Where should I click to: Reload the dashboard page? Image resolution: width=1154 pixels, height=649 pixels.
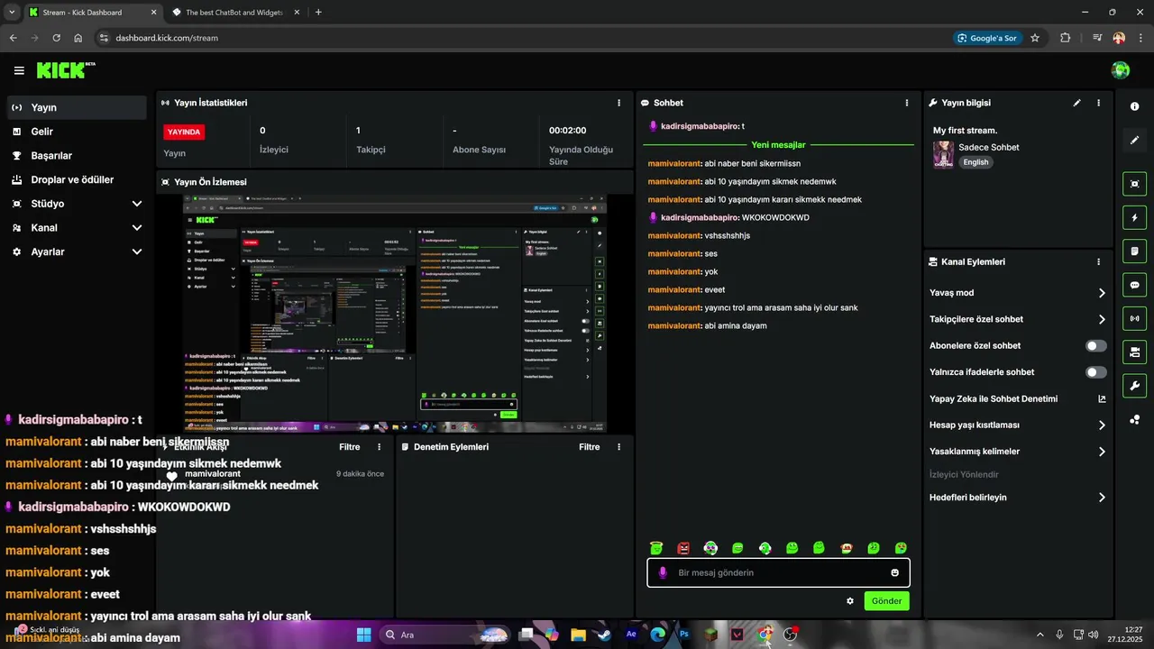click(57, 38)
